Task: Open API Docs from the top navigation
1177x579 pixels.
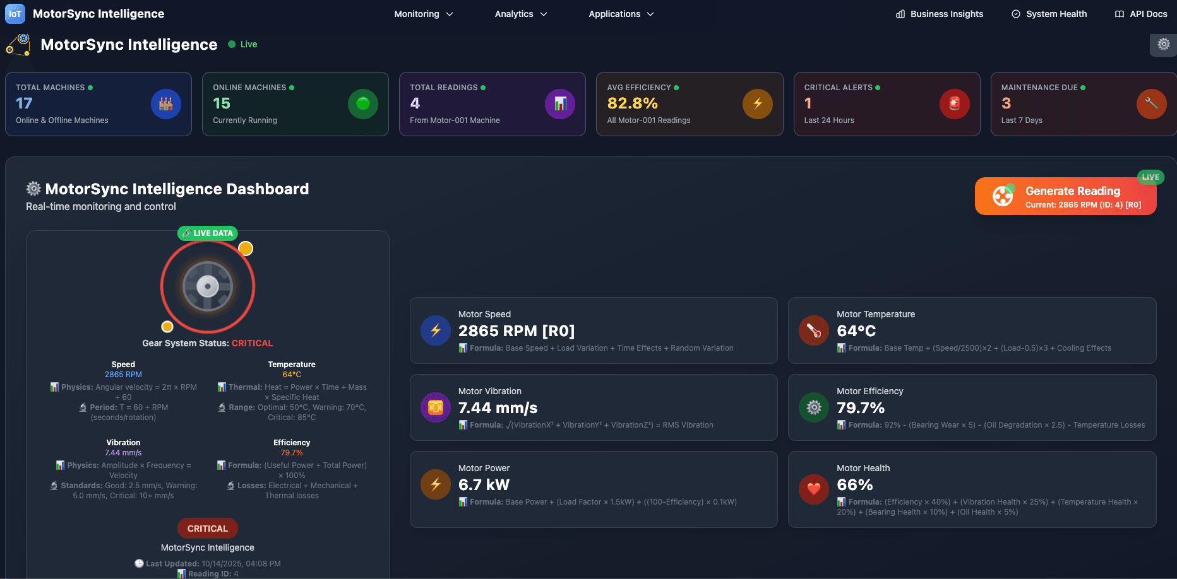Action: [1140, 13]
